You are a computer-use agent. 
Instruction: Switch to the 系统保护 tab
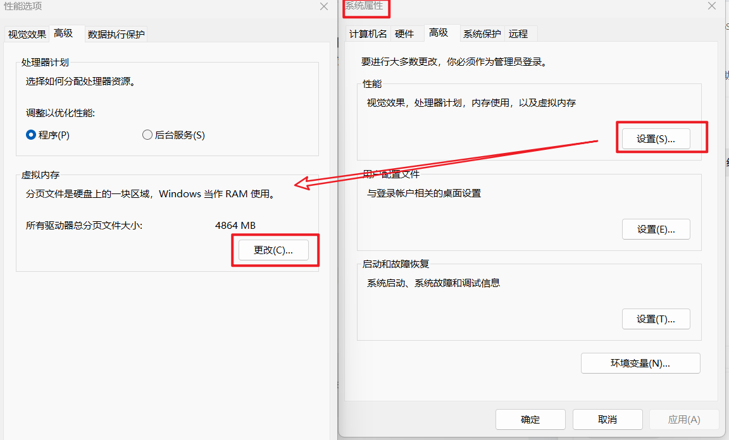[482, 34]
